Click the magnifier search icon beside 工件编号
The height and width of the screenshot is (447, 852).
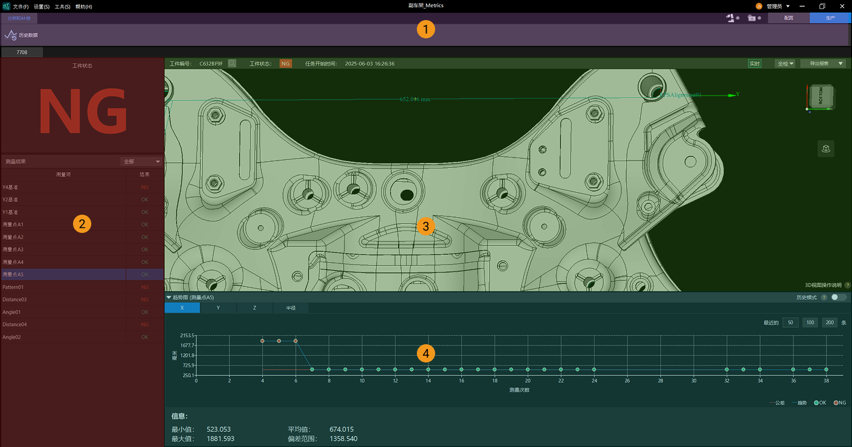coord(232,63)
